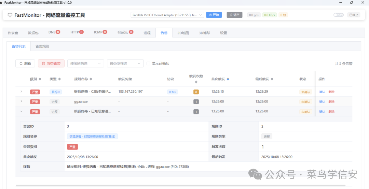Click the FastMonitor monitor logo icon

coord(10,15)
